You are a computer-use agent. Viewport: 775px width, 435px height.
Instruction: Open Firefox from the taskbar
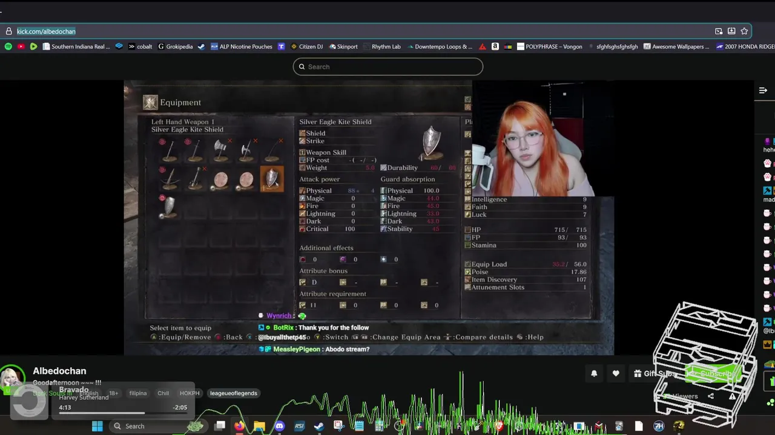coord(239,426)
